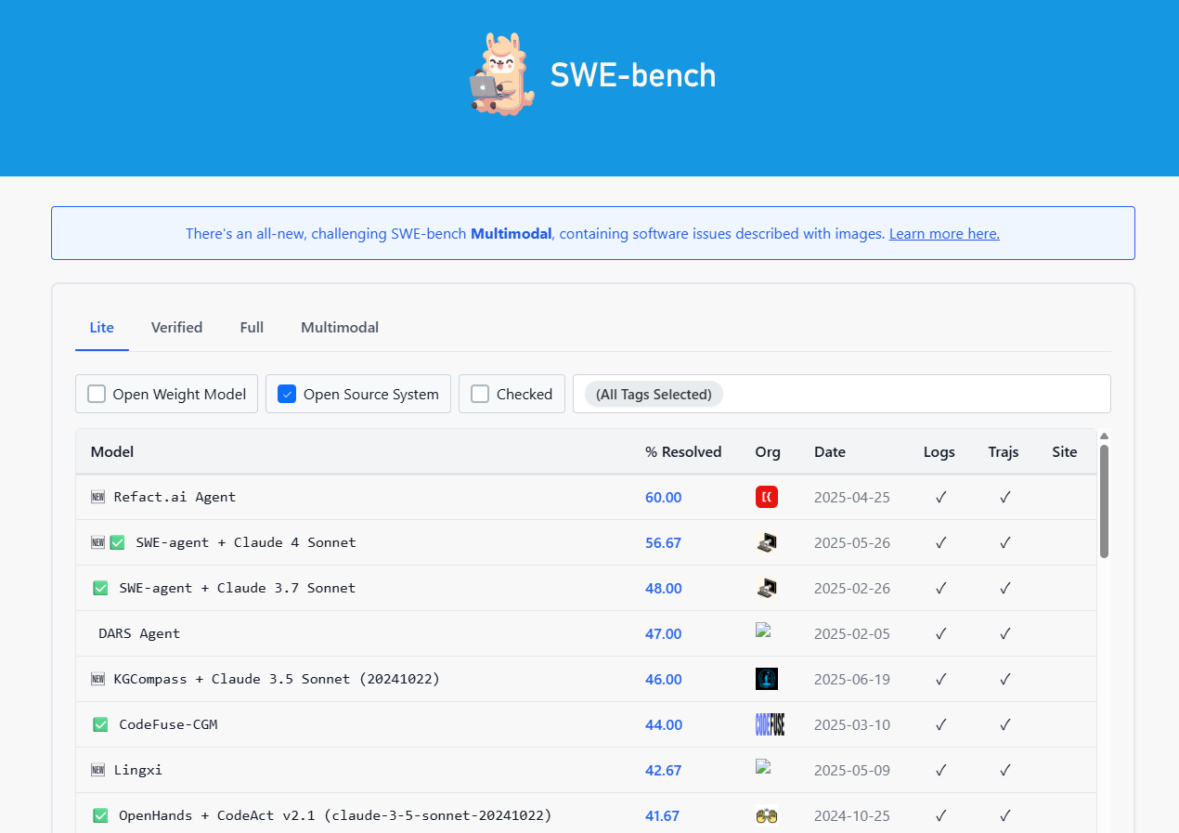Image resolution: width=1179 pixels, height=833 pixels.
Task: Click the % Resolved column header
Action: coord(683,452)
